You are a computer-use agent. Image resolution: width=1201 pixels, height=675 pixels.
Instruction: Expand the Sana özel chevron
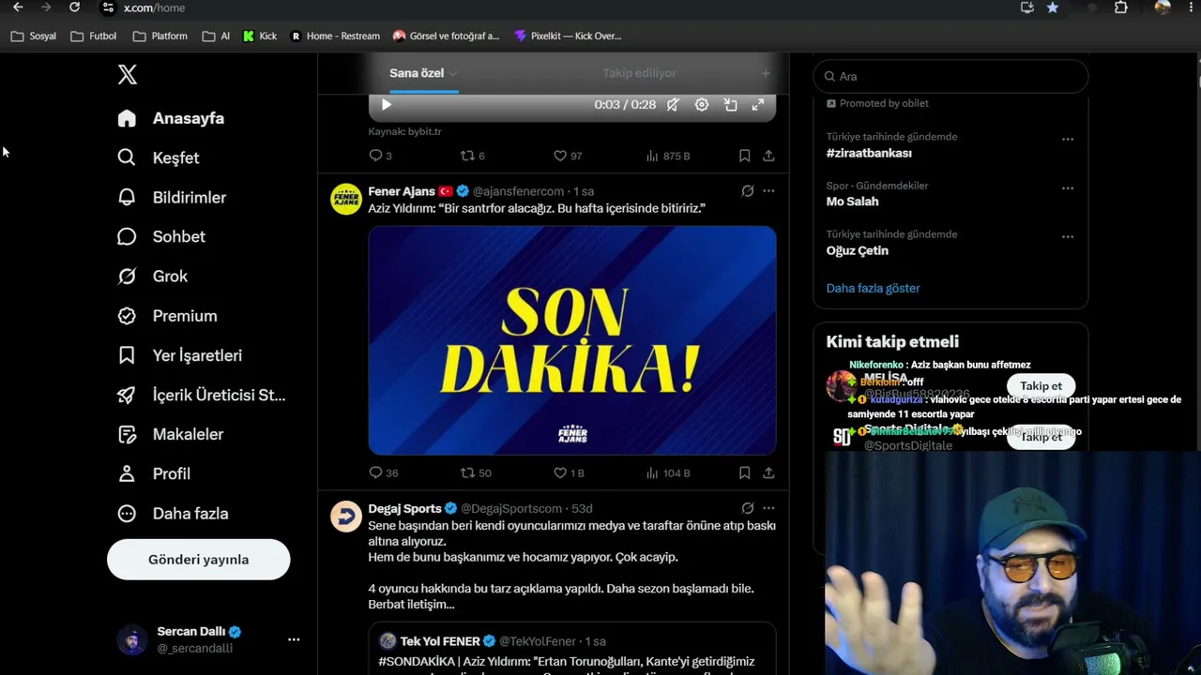point(453,73)
